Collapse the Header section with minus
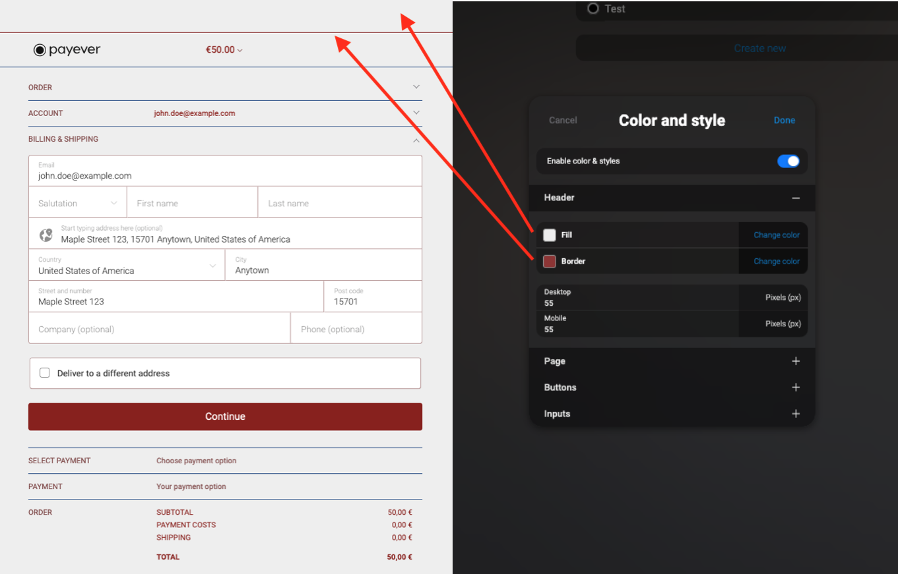The image size is (898, 574). click(796, 198)
